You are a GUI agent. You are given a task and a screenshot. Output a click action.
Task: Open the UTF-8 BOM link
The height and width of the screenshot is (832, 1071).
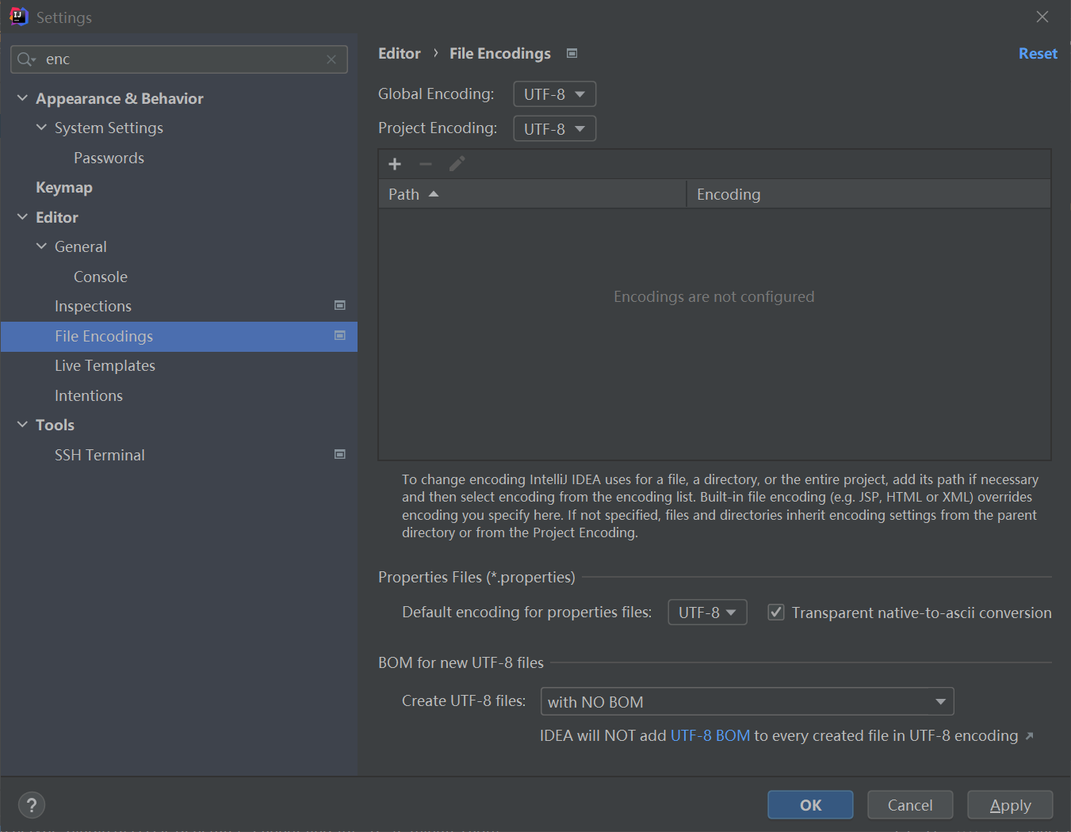pyautogui.click(x=710, y=736)
